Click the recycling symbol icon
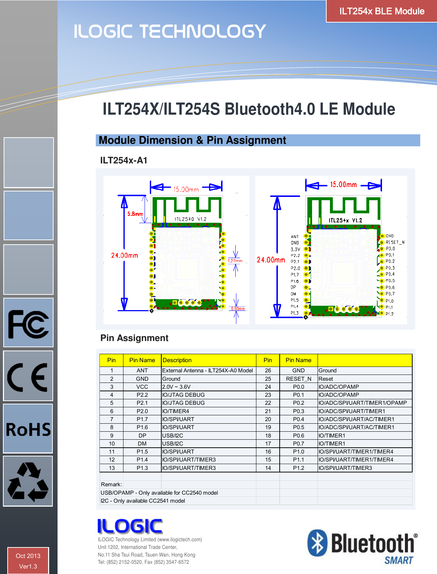The width and height of the screenshot is (437, 574). (x=28, y=481)
